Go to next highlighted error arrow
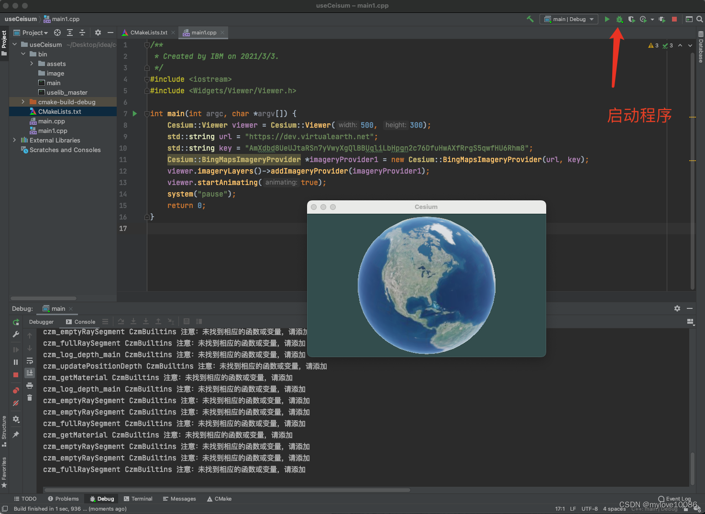Screen dimensions: 705x514 pos(690,45)
